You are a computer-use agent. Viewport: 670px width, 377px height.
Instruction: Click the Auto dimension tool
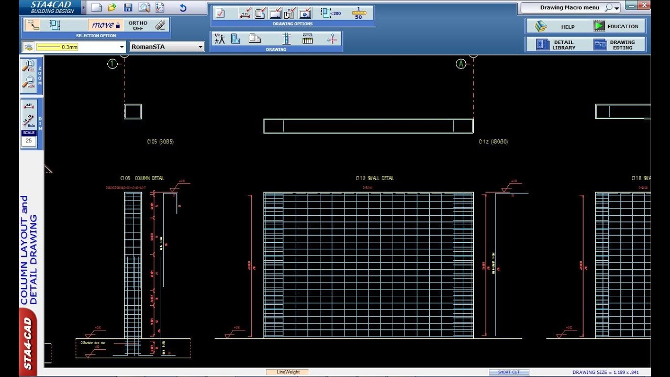pos(29,121)
